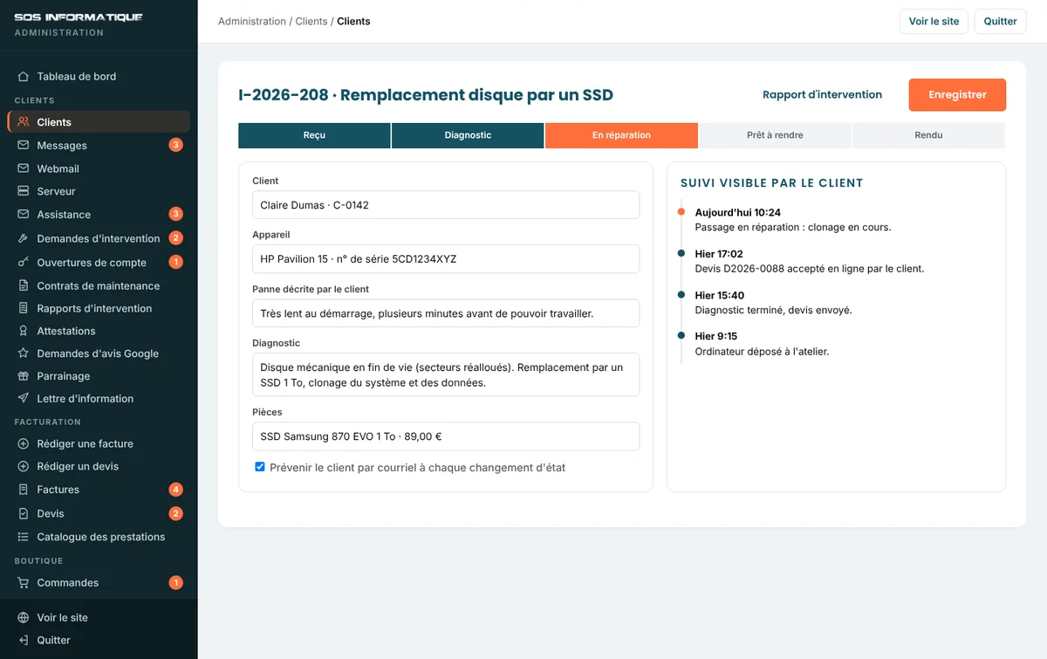
Task: Click the Voir le site top button
Action: (934, 21)
